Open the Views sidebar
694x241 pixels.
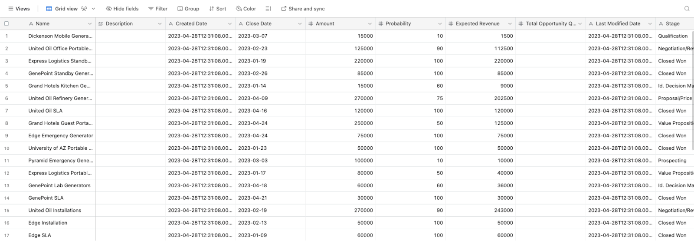[19, 9]
